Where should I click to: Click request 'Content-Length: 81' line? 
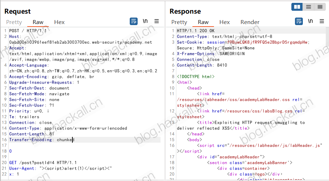click(32, 134)
